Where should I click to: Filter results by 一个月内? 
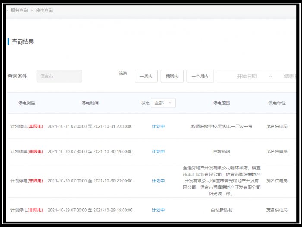[200, 76]
